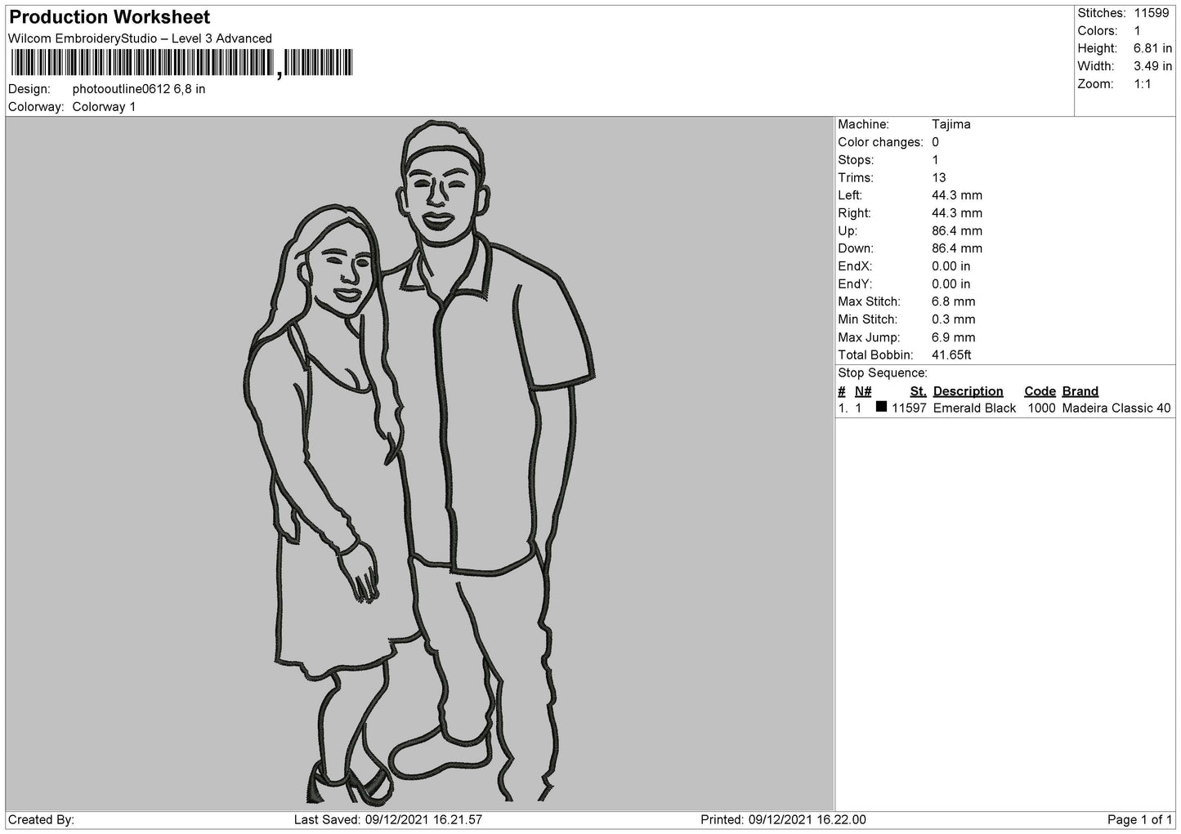Screen dimensions: 1181x834
Task: Click the Height value 6.81 in
Action: pyautogui.click(x=1152, y=49)
